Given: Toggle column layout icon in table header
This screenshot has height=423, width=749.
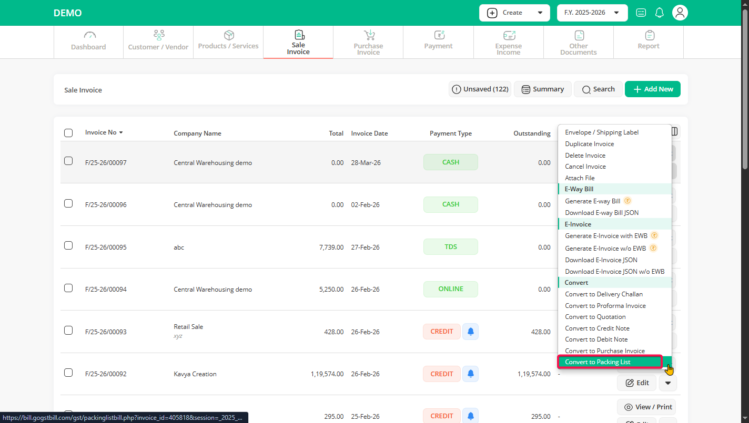Looking at the screenshot, I should click(x=674, y=131).
